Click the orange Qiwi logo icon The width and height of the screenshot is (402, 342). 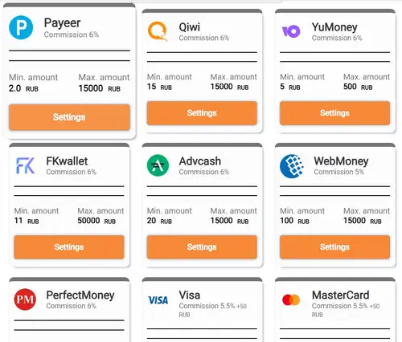tap(158, 31)
